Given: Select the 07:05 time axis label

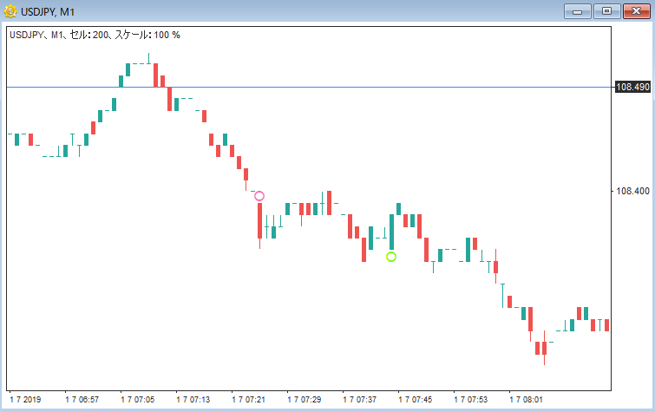Looking at the screenshot, I should 138,400.
